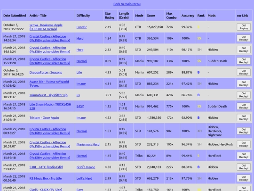This screenshot has height=191, width=254.
Task: Open S3RL - MTC (Radio Edit) link
Action: 46,167
